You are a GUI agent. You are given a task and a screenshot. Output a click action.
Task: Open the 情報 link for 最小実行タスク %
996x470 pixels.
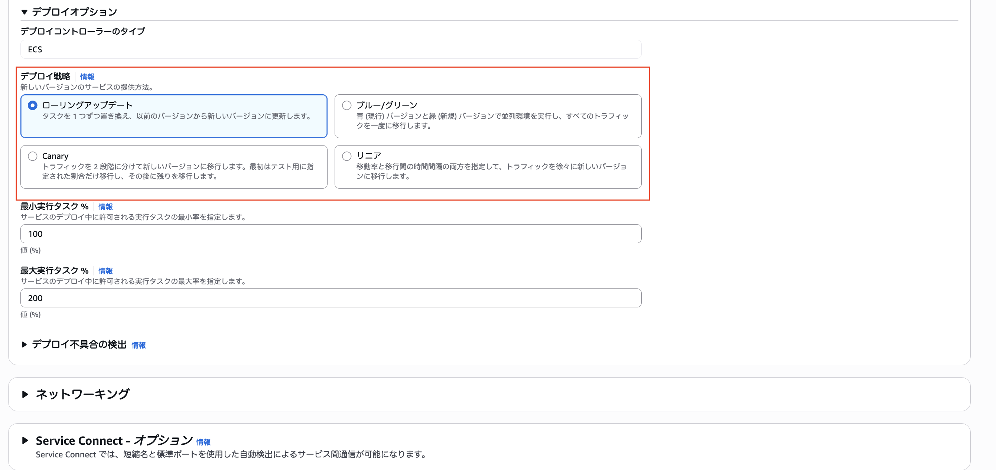[x=105, y=206]
